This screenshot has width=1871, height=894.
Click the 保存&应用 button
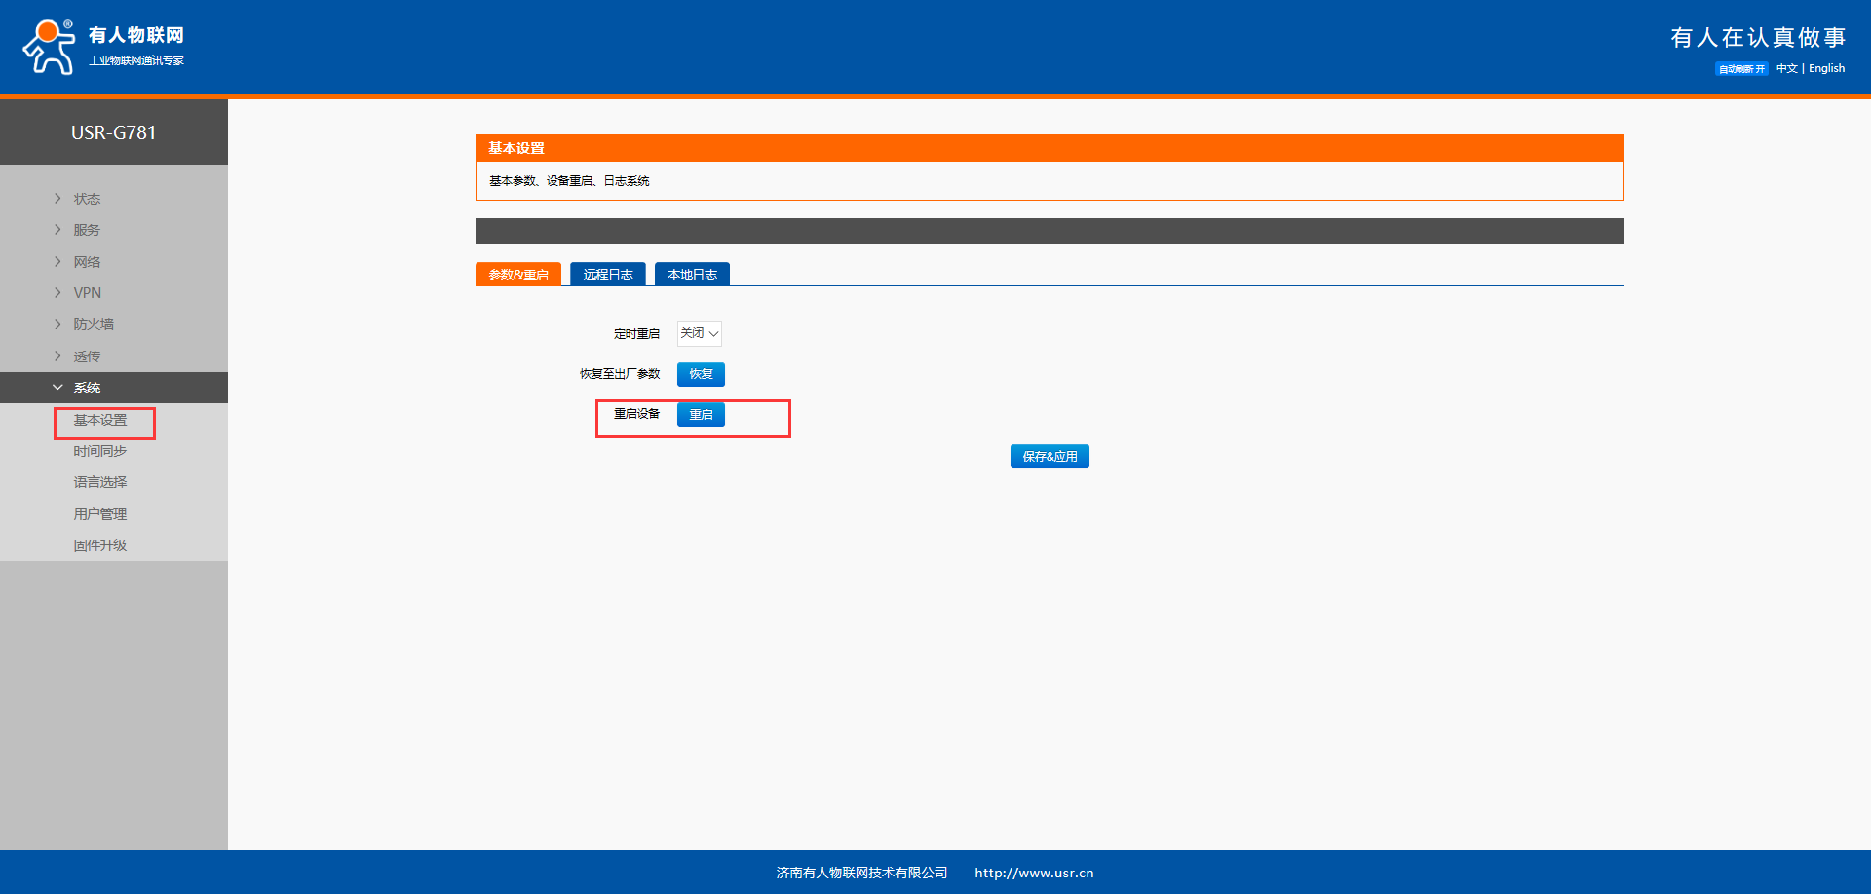pos(1050,457)
